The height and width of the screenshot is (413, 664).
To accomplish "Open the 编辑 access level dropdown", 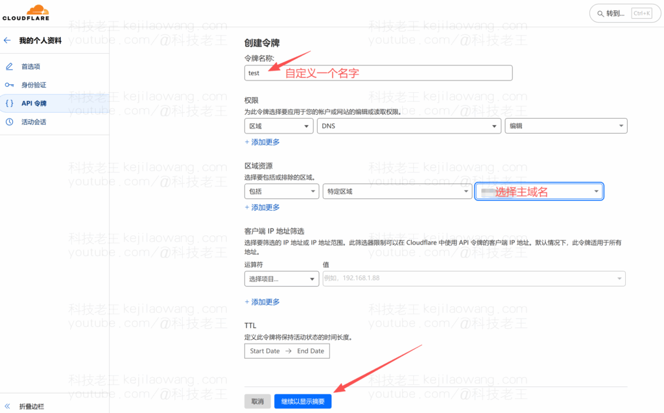I will (x=565, y=126).
